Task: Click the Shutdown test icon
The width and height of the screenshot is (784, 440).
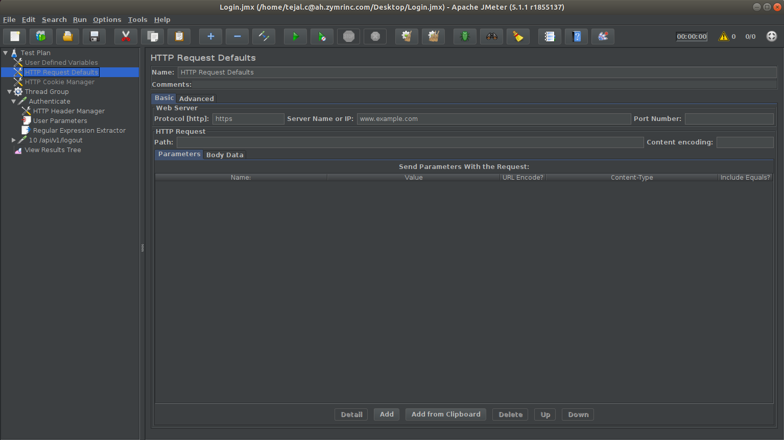Action: pyautogui.click(x=375, y=36)
